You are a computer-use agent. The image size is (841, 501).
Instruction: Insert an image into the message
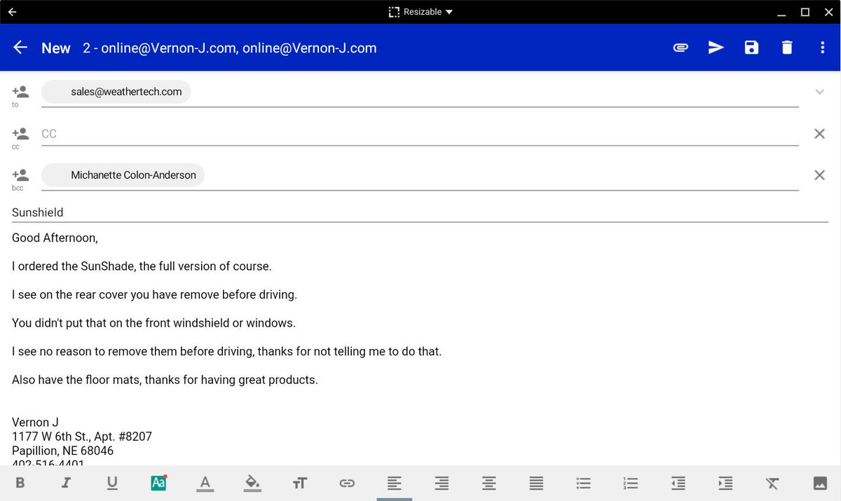(820, 483)
